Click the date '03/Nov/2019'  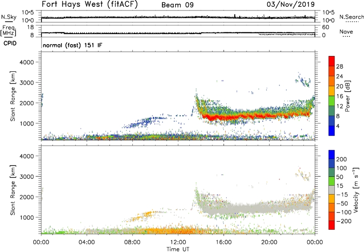291,5
